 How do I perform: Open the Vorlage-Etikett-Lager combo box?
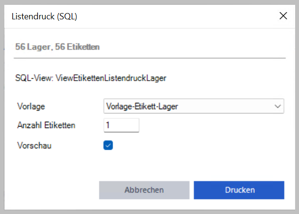(194, 106)
